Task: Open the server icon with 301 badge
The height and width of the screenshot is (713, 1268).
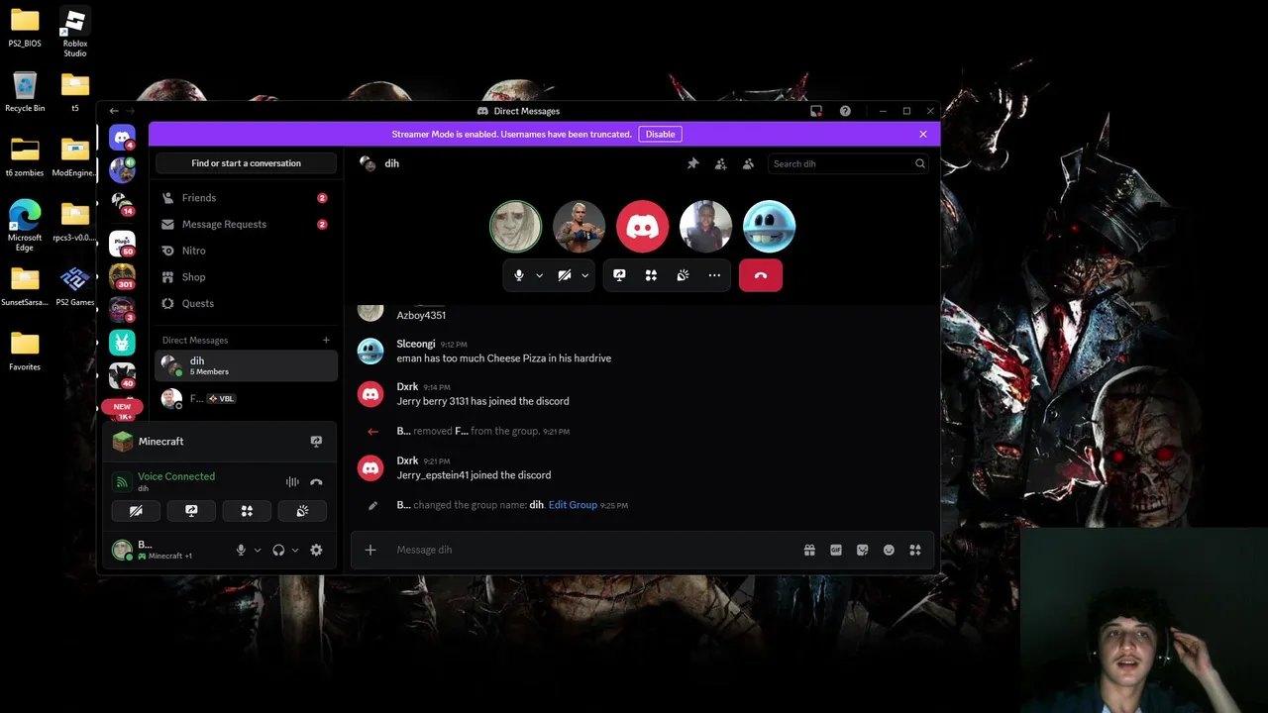Action: tap(122, 275)
